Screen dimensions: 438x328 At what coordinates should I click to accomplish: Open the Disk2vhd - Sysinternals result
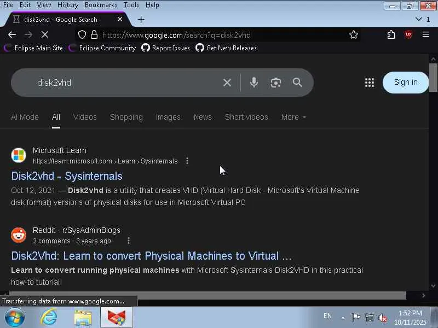click(67, 176)
